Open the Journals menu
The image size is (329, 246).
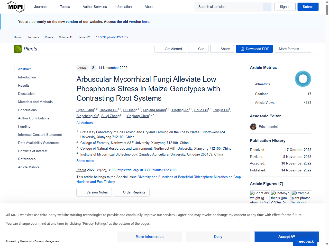click(40, 7)
